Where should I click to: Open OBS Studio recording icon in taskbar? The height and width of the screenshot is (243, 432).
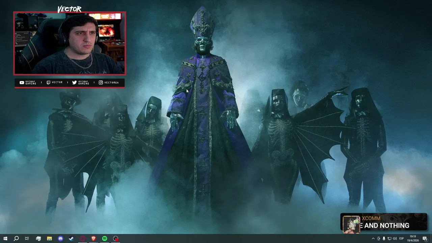pos(116,239)
